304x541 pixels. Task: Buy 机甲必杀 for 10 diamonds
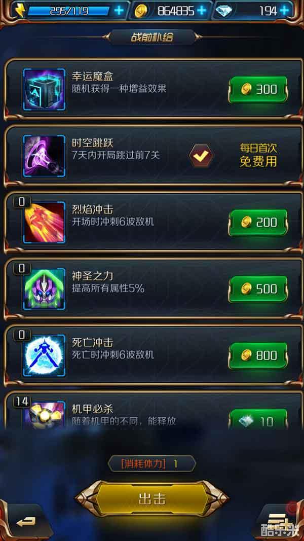258,419
